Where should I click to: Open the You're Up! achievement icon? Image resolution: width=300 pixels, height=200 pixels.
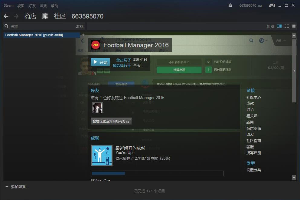(102, 155)
